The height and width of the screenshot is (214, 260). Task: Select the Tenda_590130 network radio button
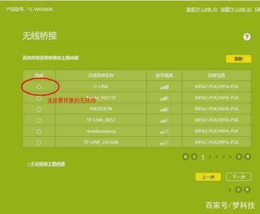click(39, 98)
